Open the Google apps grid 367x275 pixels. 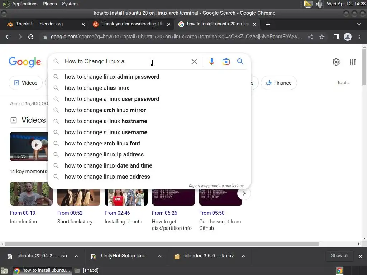coord(353,62)
